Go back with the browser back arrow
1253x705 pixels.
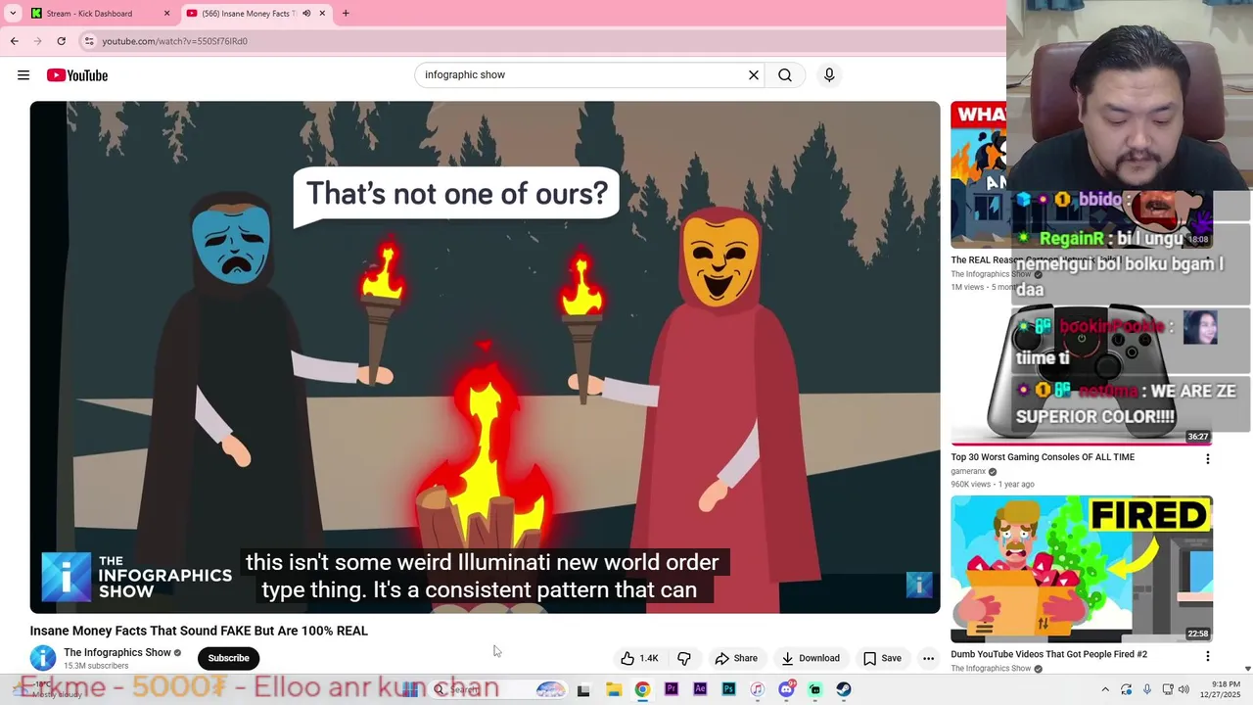click(x=14, y=41)
